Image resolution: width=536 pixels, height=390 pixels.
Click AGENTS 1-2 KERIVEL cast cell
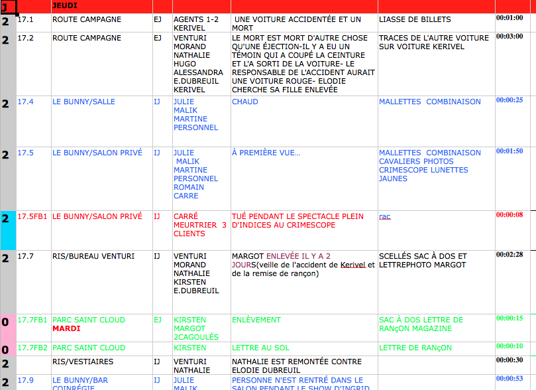[x=201, y=23]
